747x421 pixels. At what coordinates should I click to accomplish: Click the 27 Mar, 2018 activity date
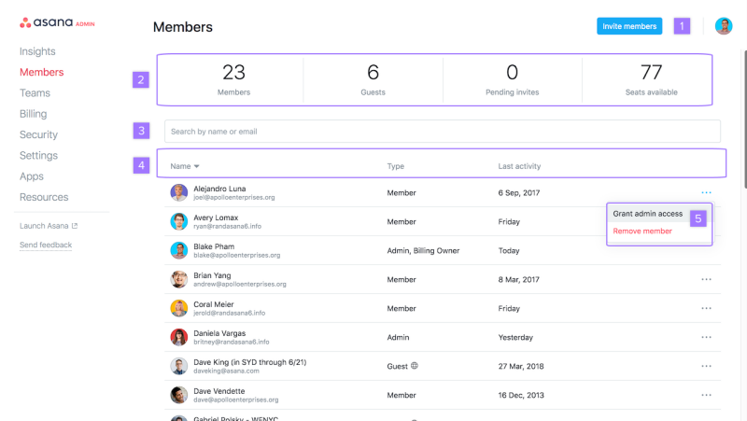pos(521,366)
